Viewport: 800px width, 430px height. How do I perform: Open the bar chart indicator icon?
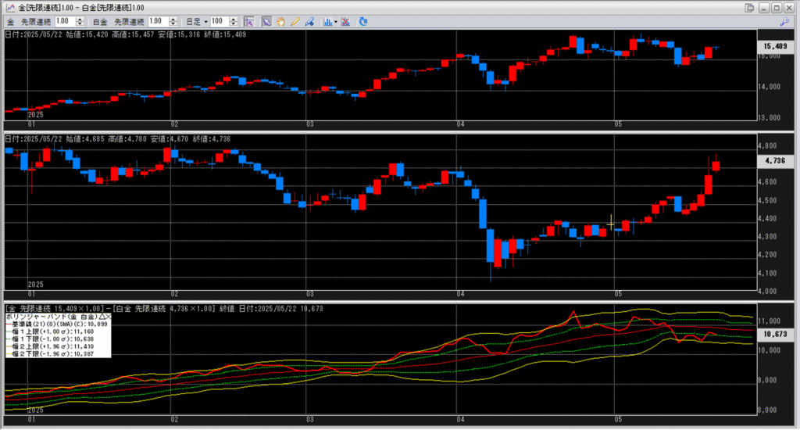pyautogui.click(x=327, y=21)
